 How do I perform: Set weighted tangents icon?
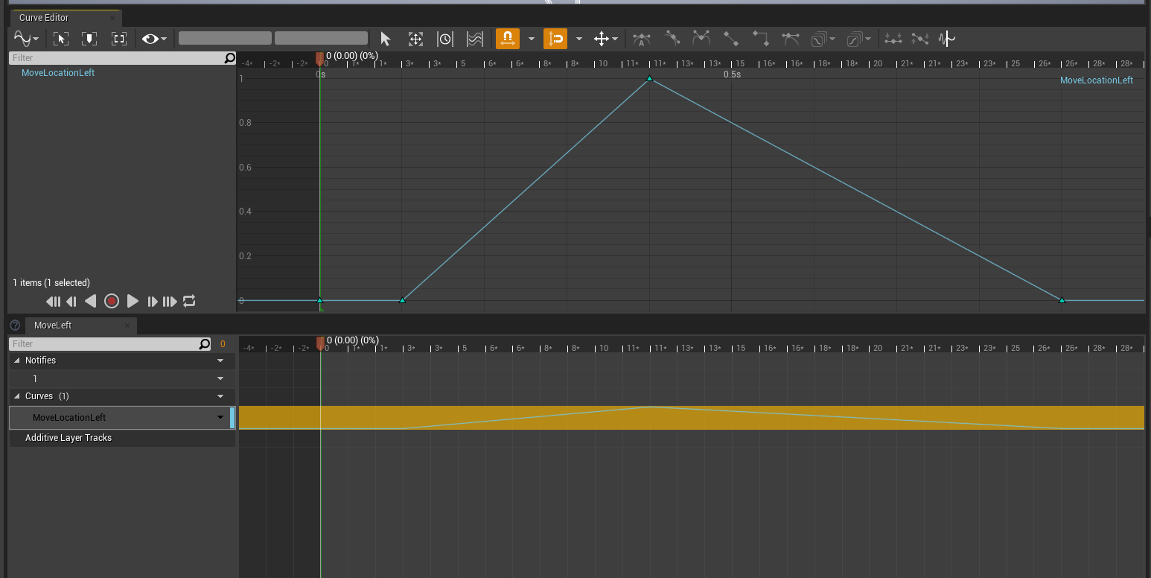pos(791,38)
